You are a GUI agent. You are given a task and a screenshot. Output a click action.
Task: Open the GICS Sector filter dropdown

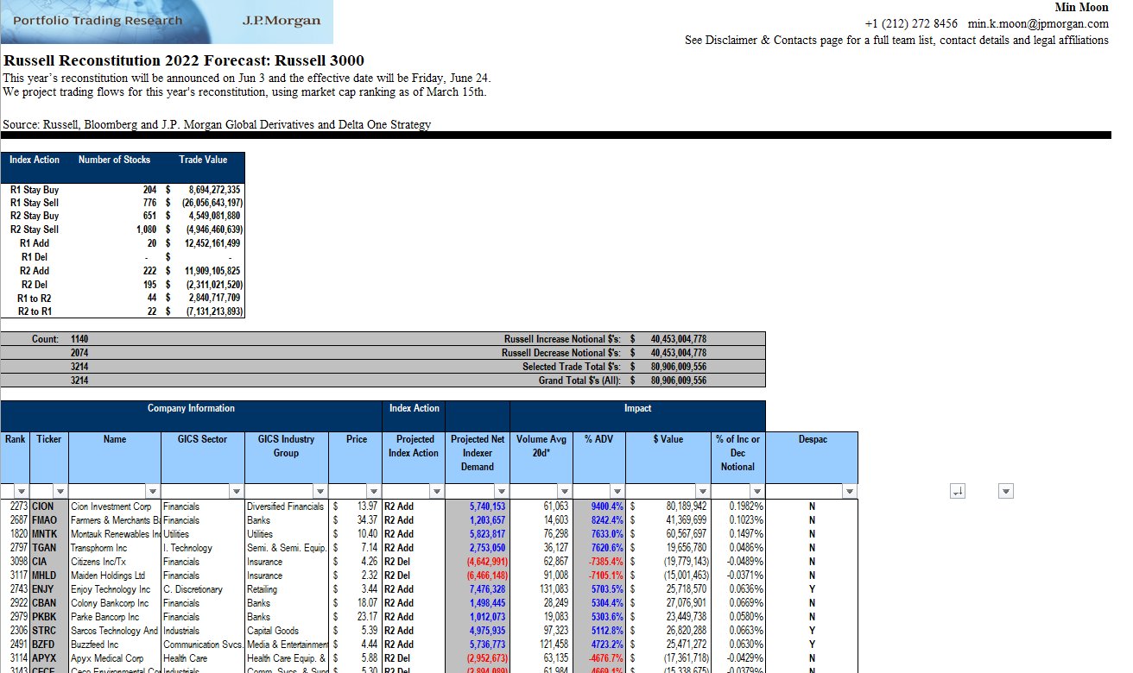[237, 492]
